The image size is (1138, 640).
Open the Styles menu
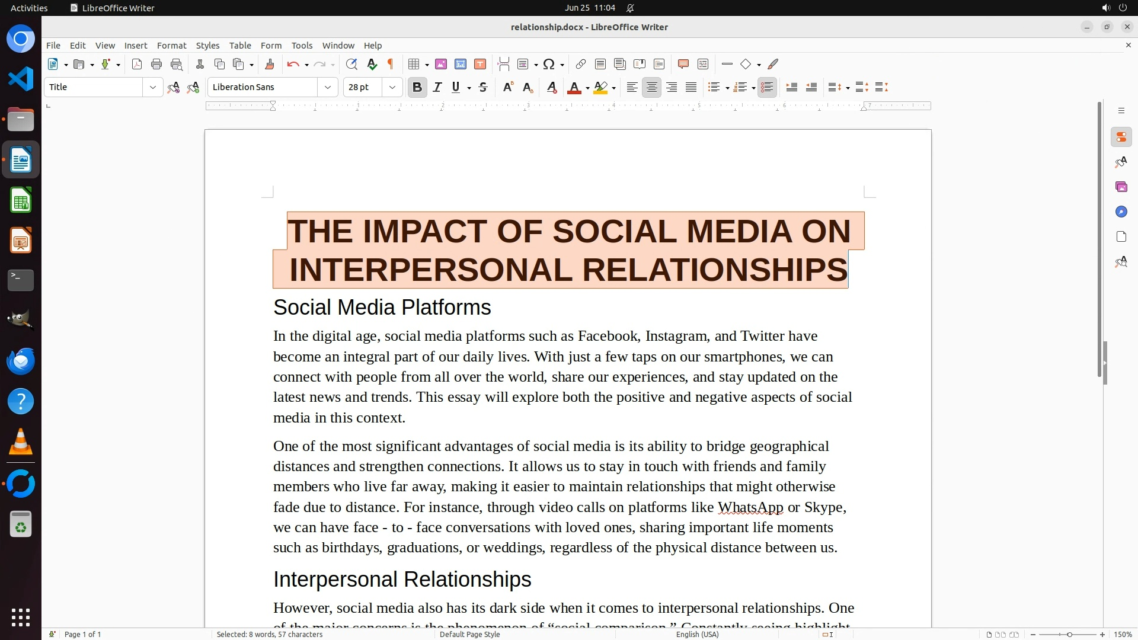[207, 46]
